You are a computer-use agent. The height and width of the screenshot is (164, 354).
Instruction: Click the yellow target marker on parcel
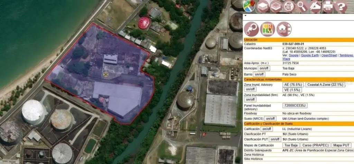point(105,74)
